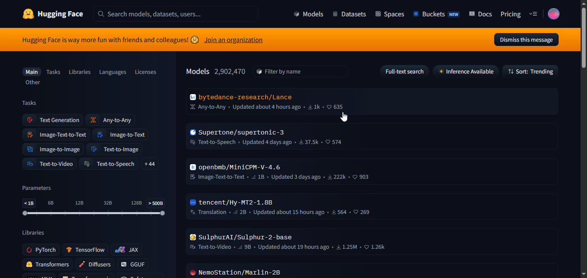Open Datasets in the top navigation

(x=349, y=14)
